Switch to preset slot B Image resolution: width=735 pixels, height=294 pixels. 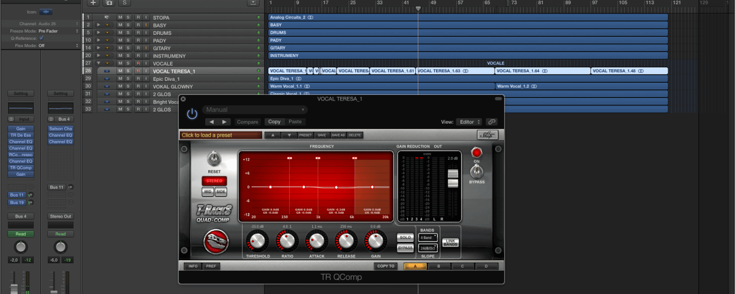[439, 266]
